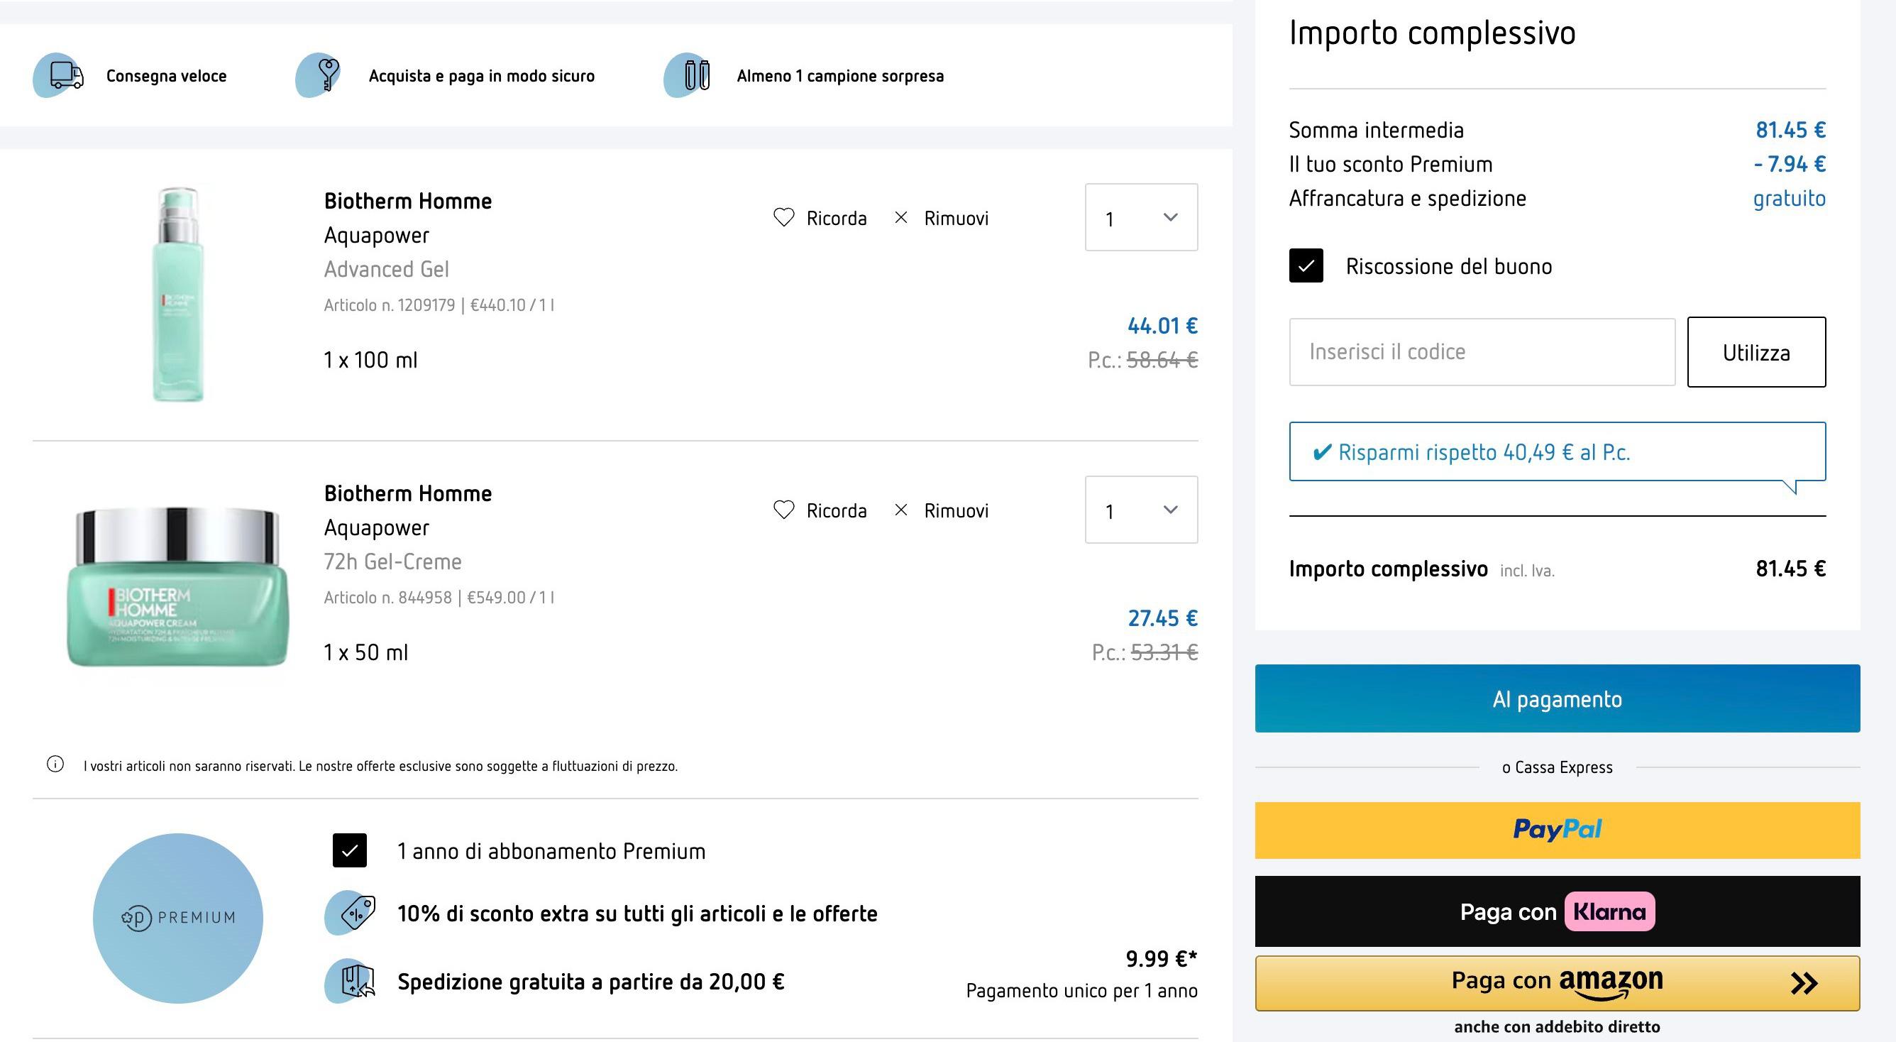Click the info icon beside reservation notice
Image resolution: width=1896 pixels, height=1042 pixels.
pyautogui.click(x=55, y=764)
